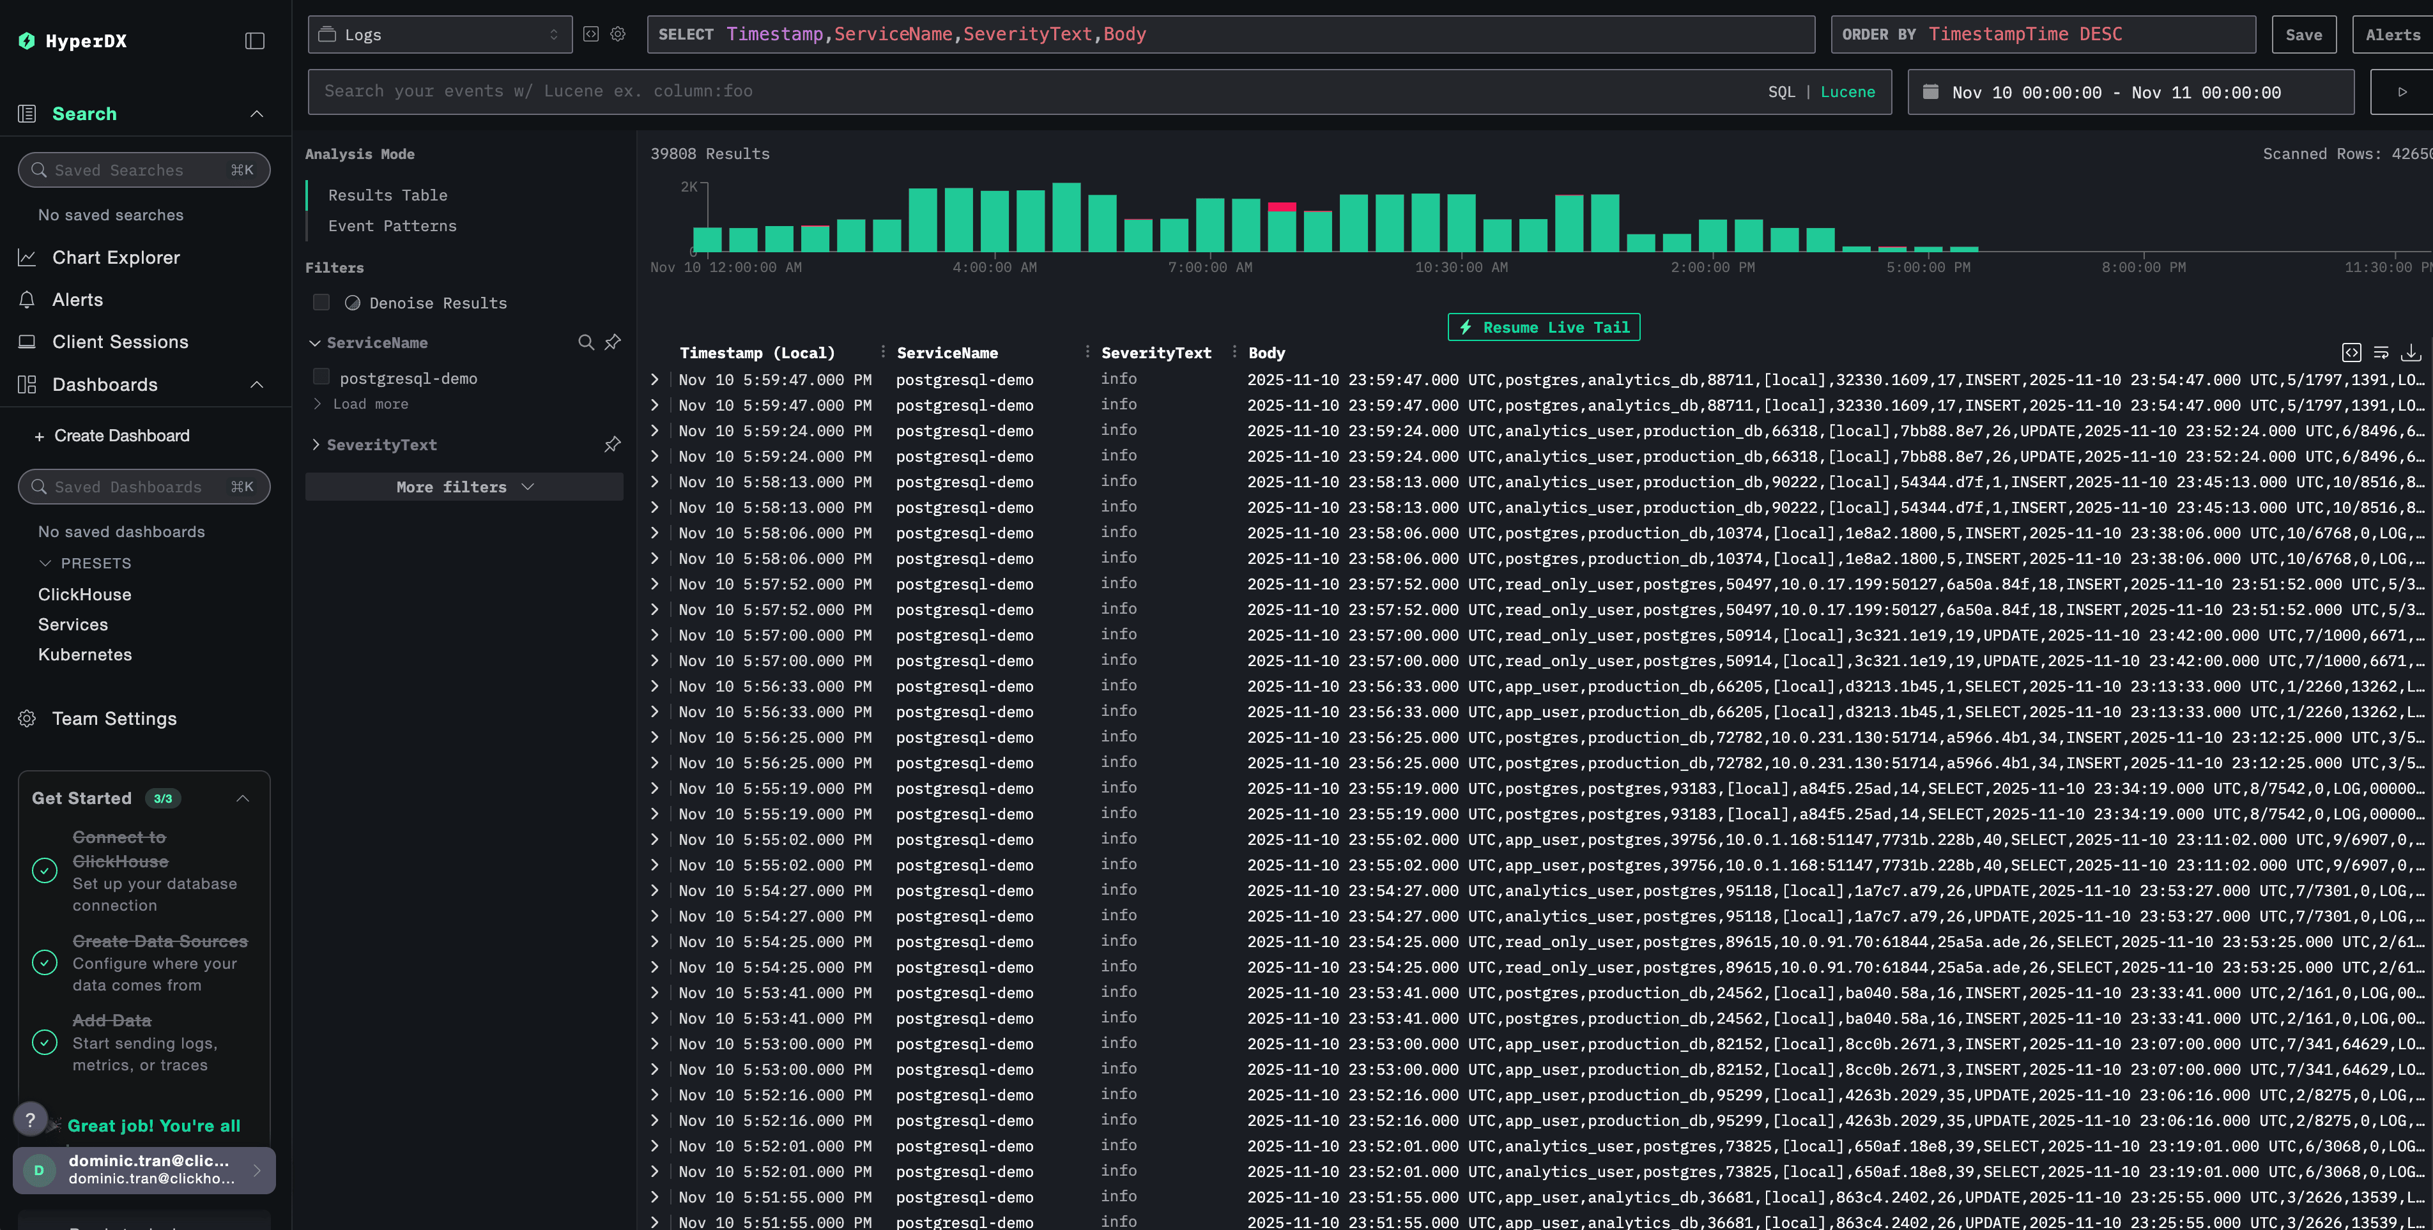Select Results Table analysis mode
The image size is (2433, 1230).
[387, 195]
